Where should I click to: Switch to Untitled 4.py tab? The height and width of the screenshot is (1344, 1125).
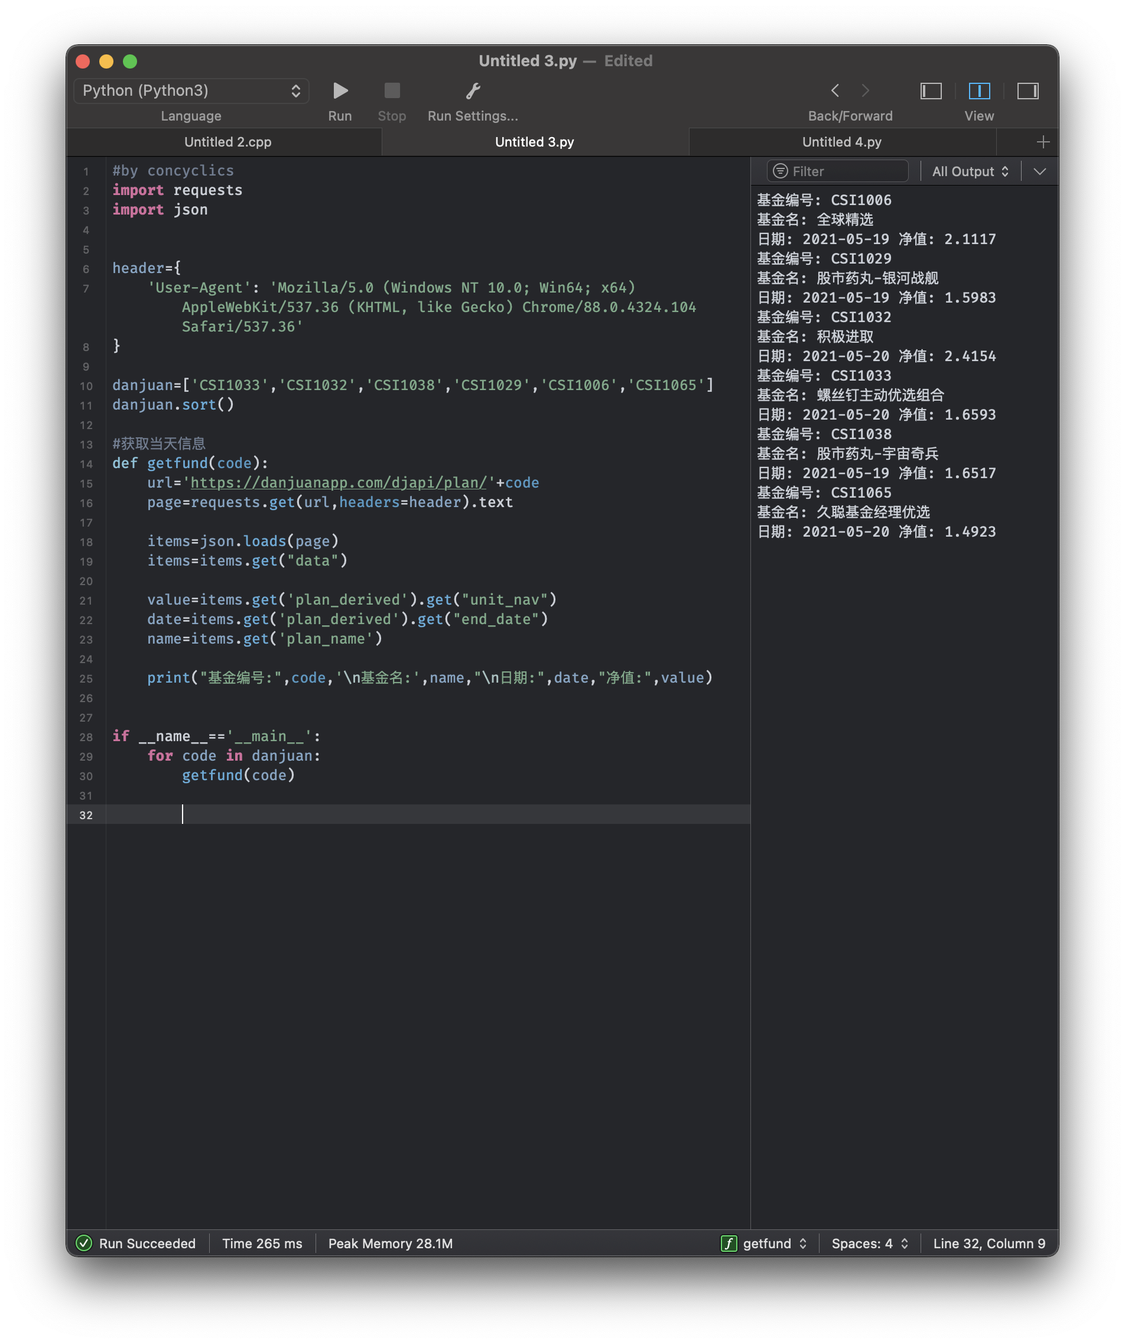[841, 142]
